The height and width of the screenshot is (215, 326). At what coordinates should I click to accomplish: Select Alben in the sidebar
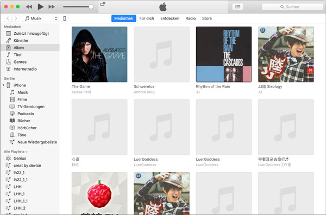coord(30,48)
